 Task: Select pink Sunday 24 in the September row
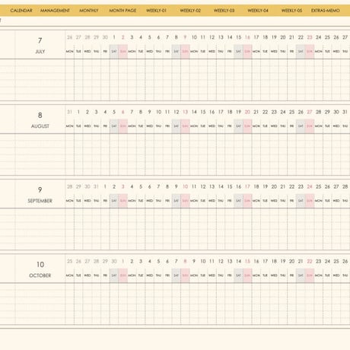(310, 186)
